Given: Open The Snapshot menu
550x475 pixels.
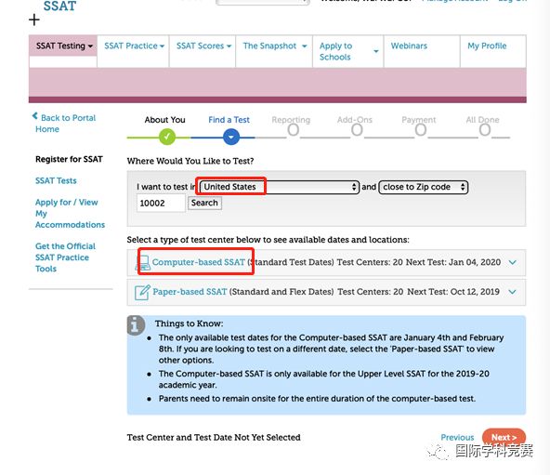Looking at the screenshot, I should point(274,46).
